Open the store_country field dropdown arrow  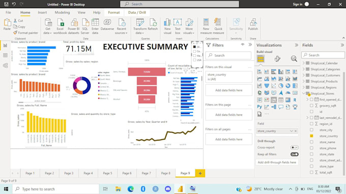click(291, 131)
